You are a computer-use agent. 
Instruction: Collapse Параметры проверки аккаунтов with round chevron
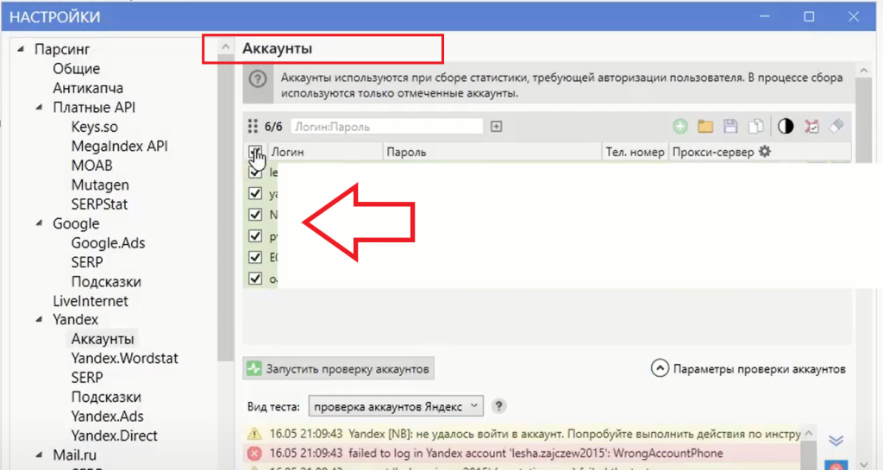660,369
